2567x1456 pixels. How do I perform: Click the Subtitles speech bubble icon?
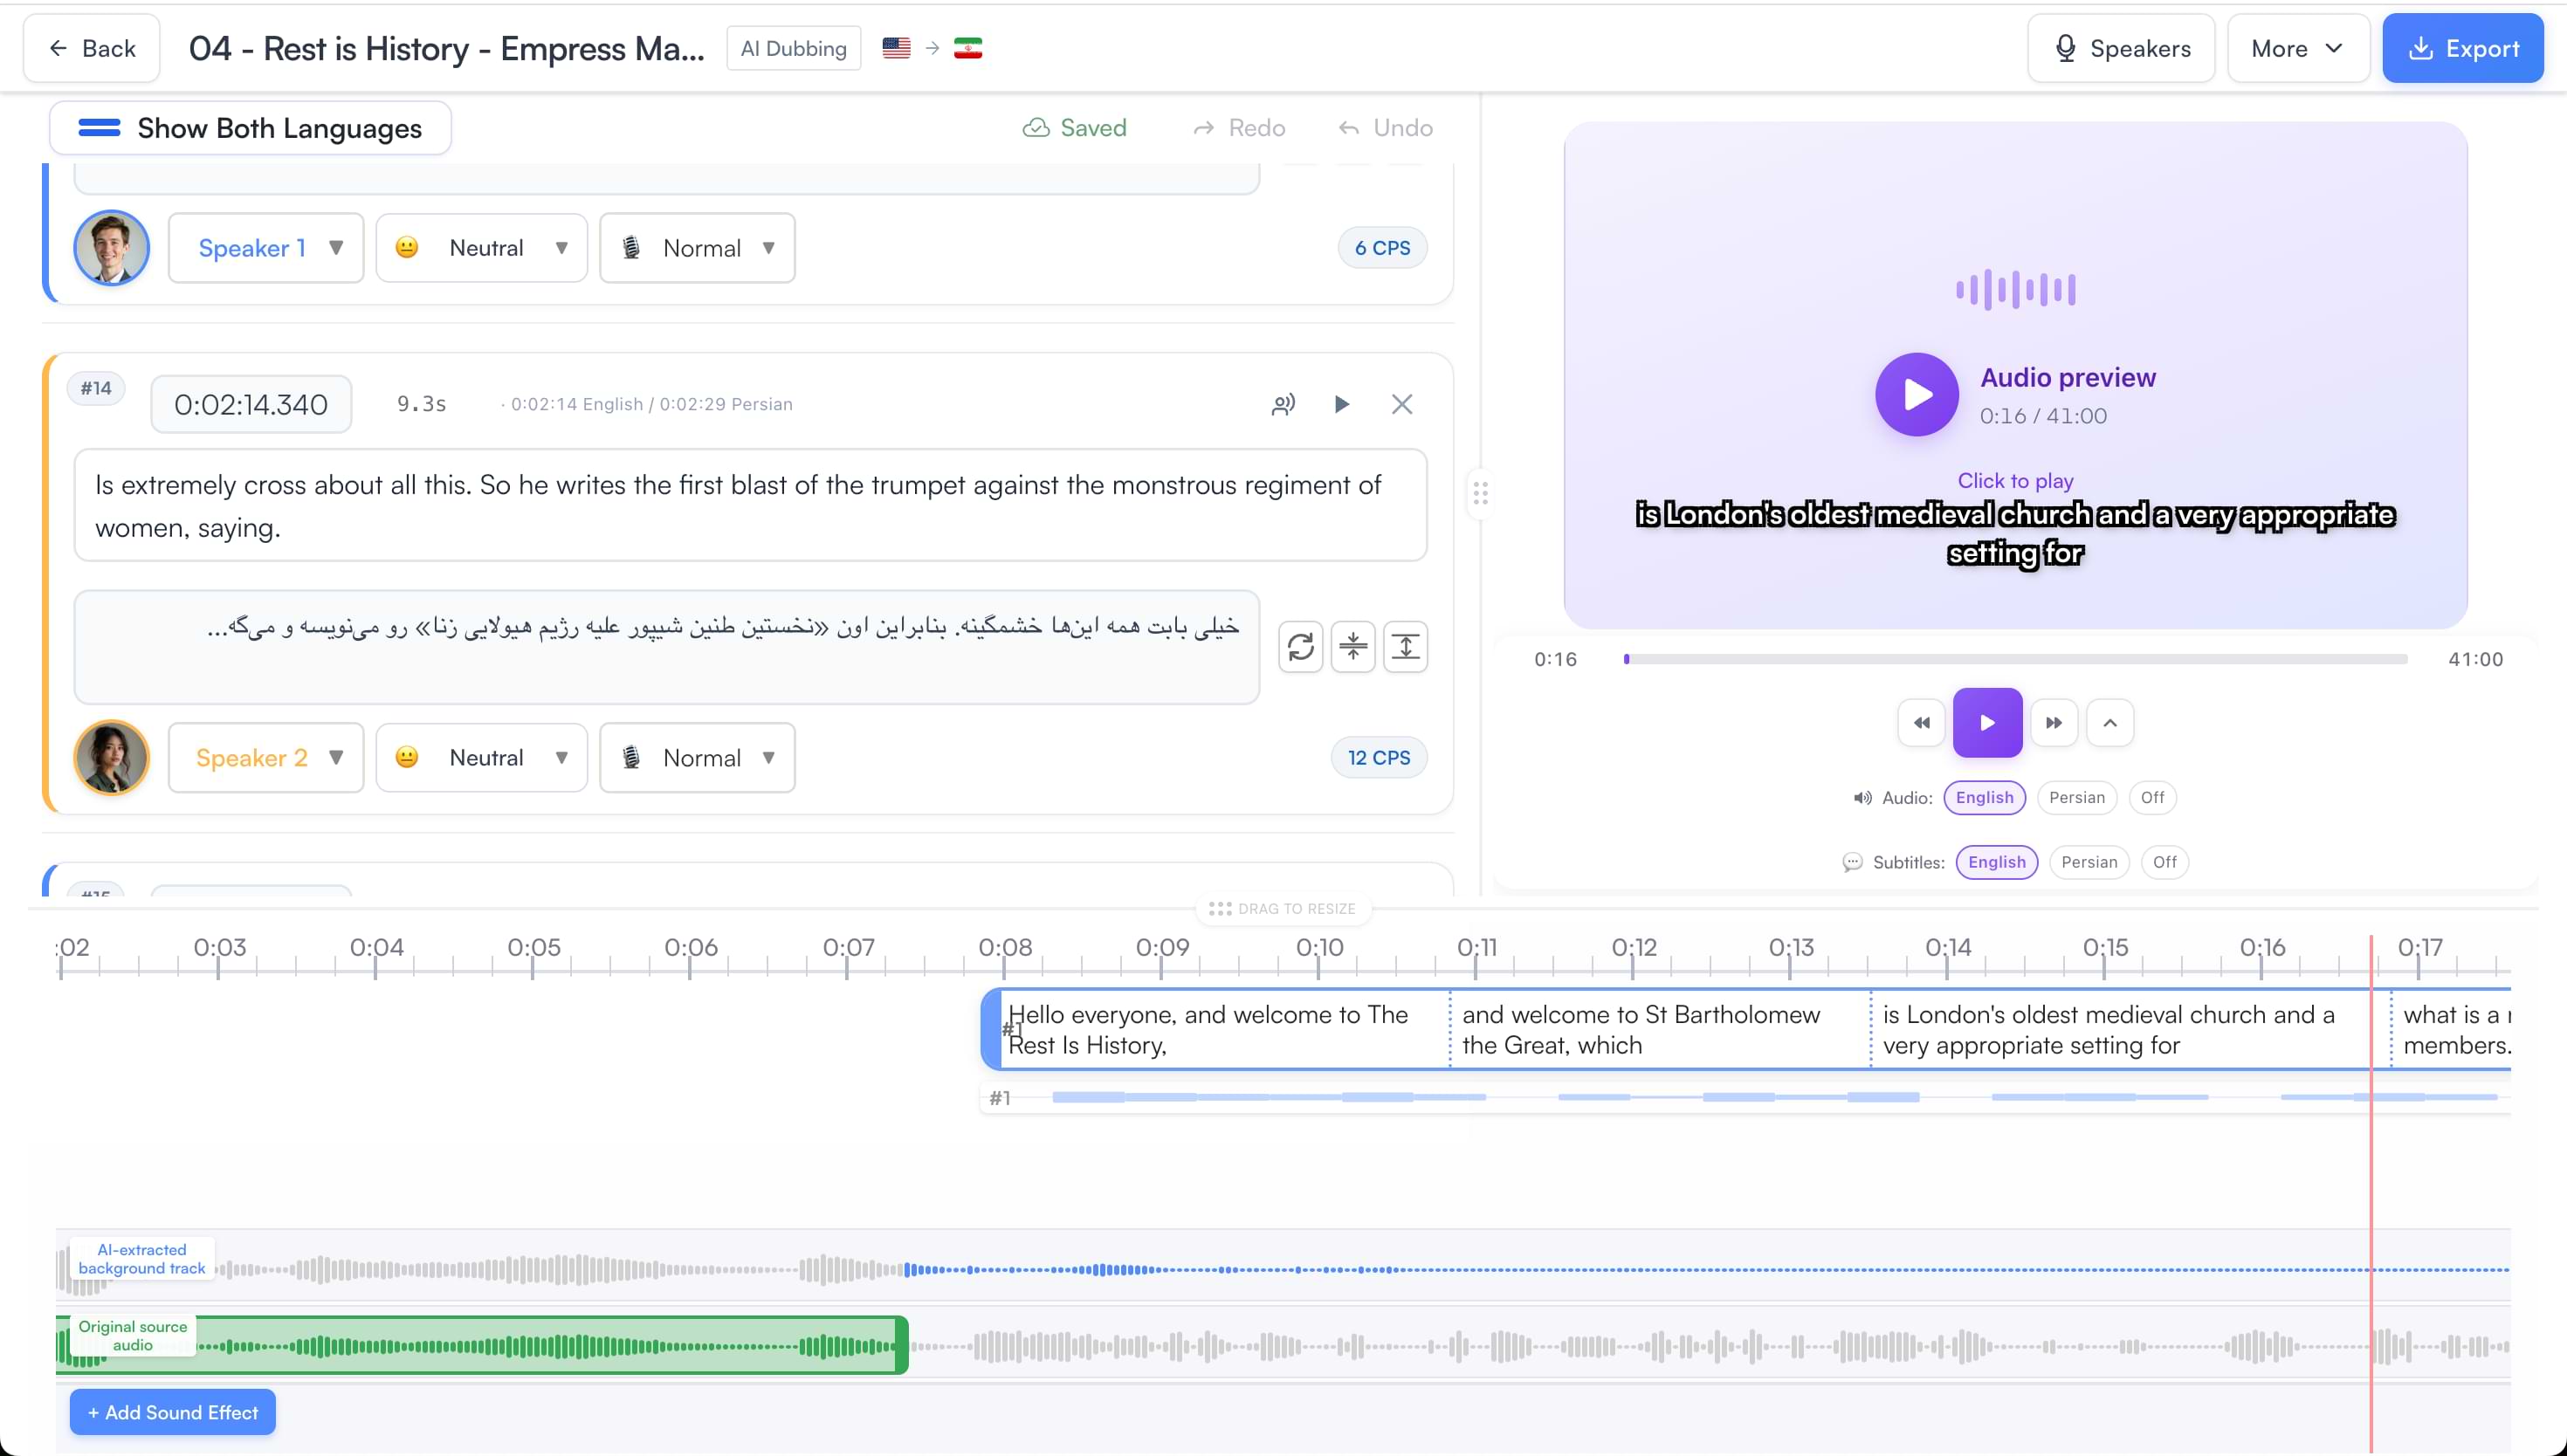point(1852,862)
